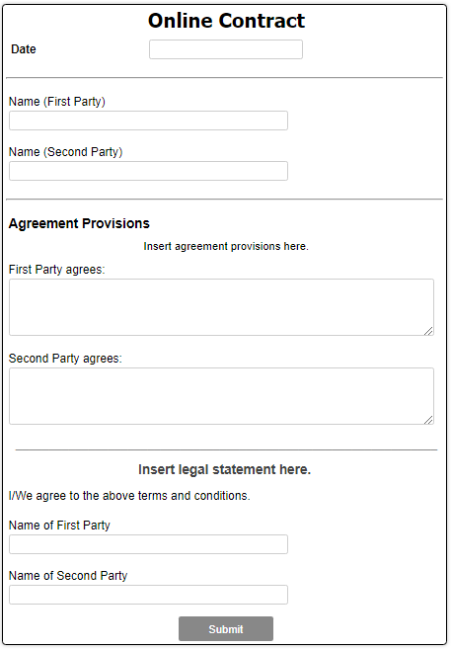Grab resize handle of First Party agrees textarea
The width and height of the screenshot is (451, 649).
tap(428, 330)
